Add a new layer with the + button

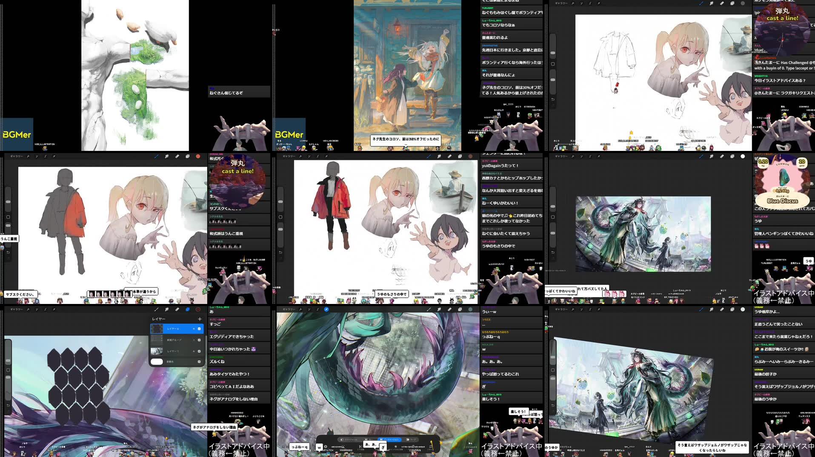coord(200,318)
